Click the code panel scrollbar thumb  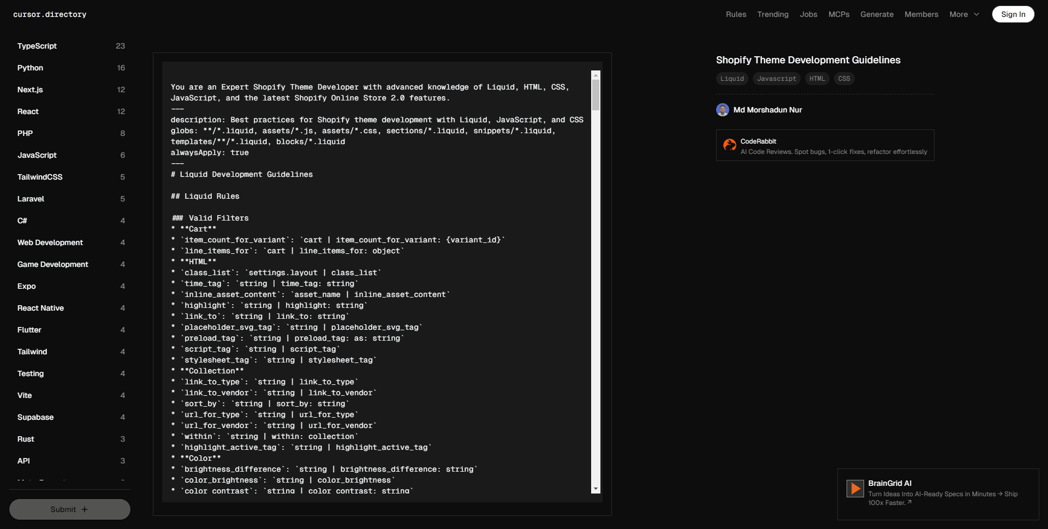pos(596,95)
